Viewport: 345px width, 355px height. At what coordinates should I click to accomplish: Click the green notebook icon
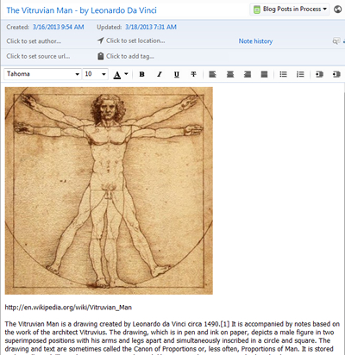(257, 9)
